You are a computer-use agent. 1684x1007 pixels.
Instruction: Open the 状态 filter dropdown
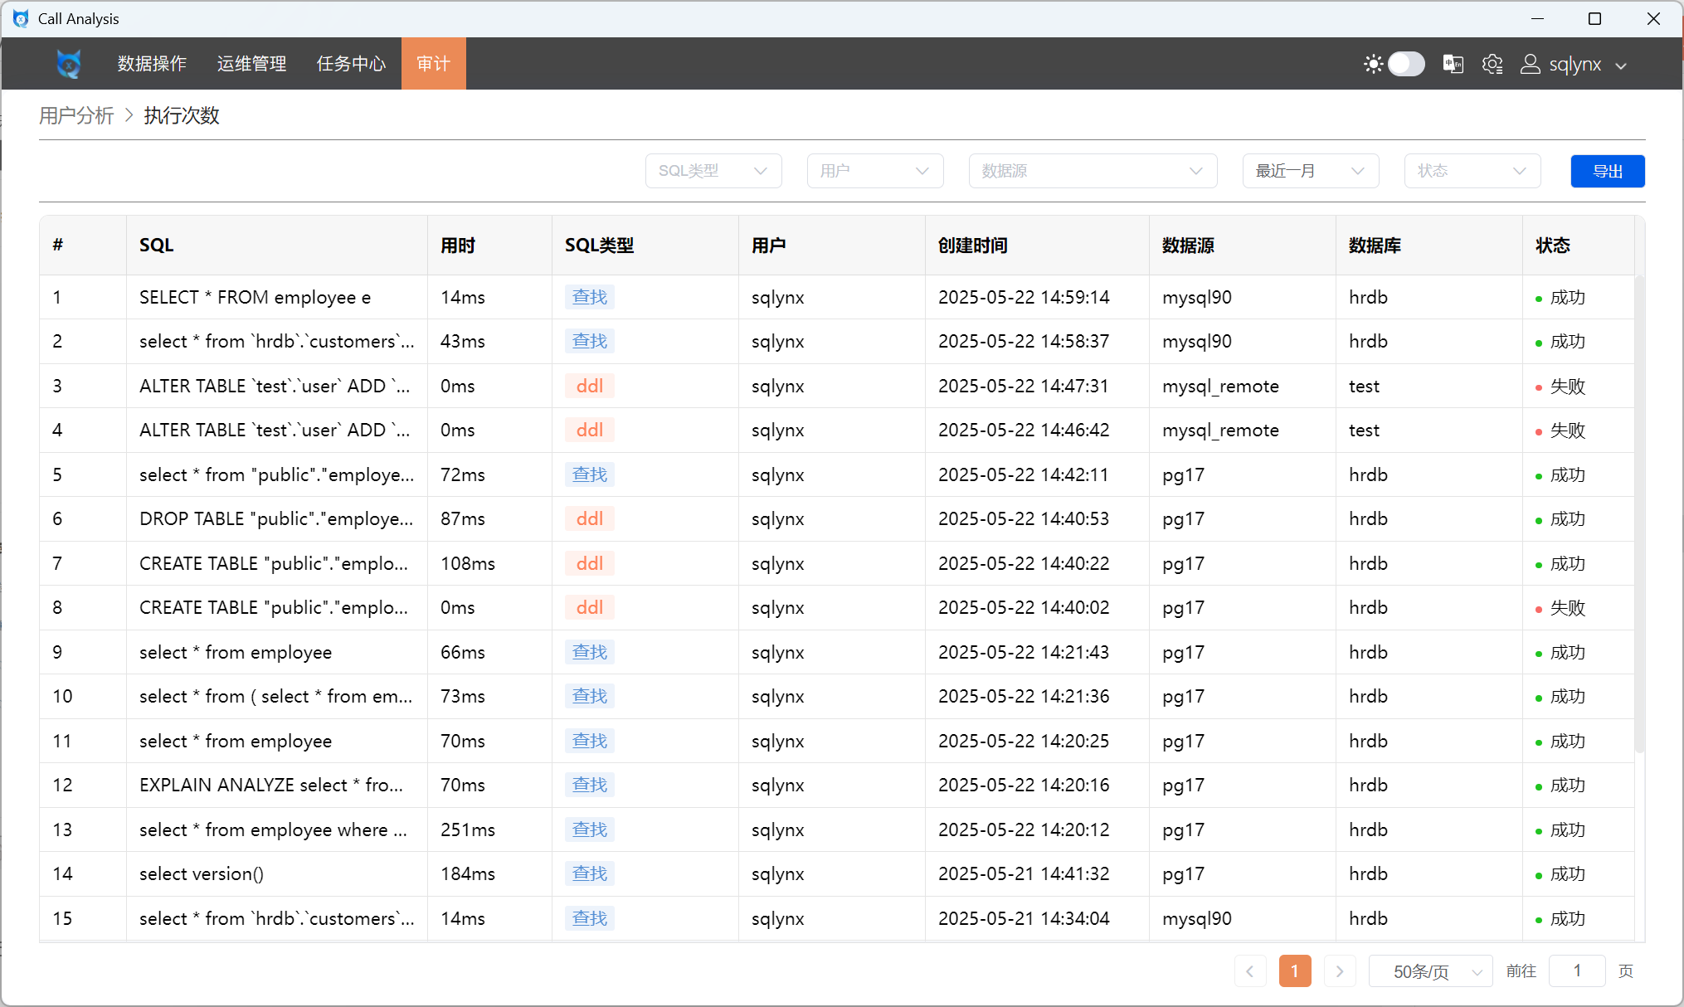tap(1472, 171)
